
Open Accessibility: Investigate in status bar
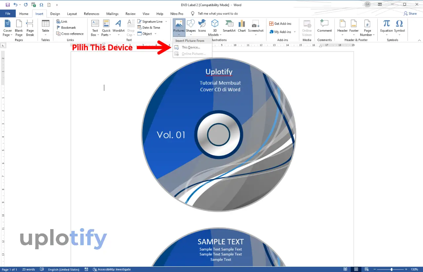[x=112, y=269]
